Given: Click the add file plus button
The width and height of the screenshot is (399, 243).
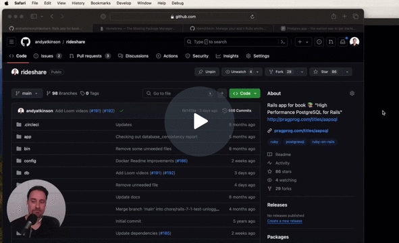Looking at the screenshot, I should pos(222,93).
